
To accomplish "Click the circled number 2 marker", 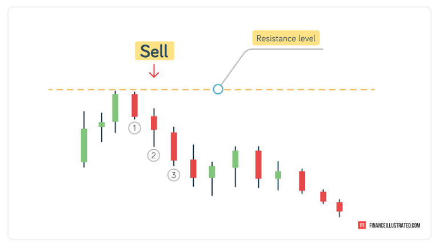I will click(153, 155).
